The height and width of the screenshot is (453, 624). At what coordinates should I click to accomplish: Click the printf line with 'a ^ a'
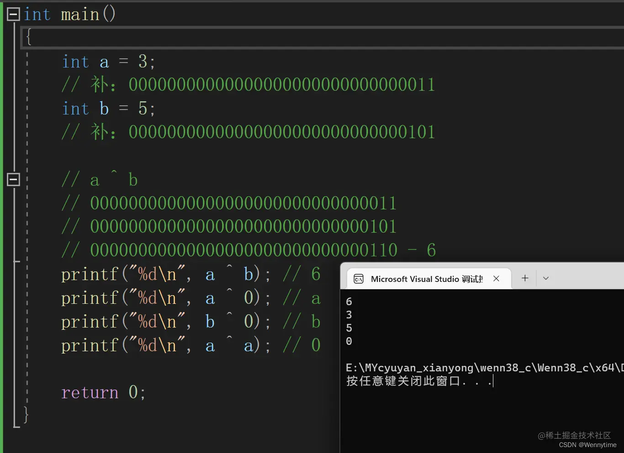pyautogui.click(x=191, y=345)
